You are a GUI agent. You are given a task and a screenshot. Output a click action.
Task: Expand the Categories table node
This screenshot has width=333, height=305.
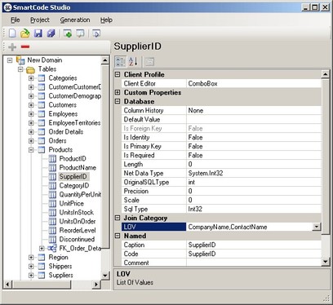click(x=31, y=78)
